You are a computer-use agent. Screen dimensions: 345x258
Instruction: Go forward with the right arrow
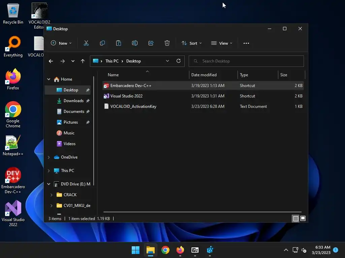[x=62, y=61]
